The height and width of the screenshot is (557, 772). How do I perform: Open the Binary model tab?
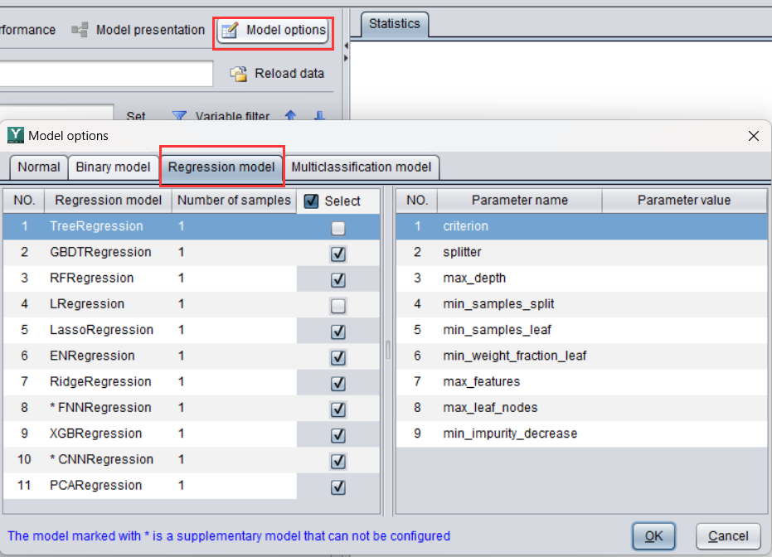coord(113,167)
